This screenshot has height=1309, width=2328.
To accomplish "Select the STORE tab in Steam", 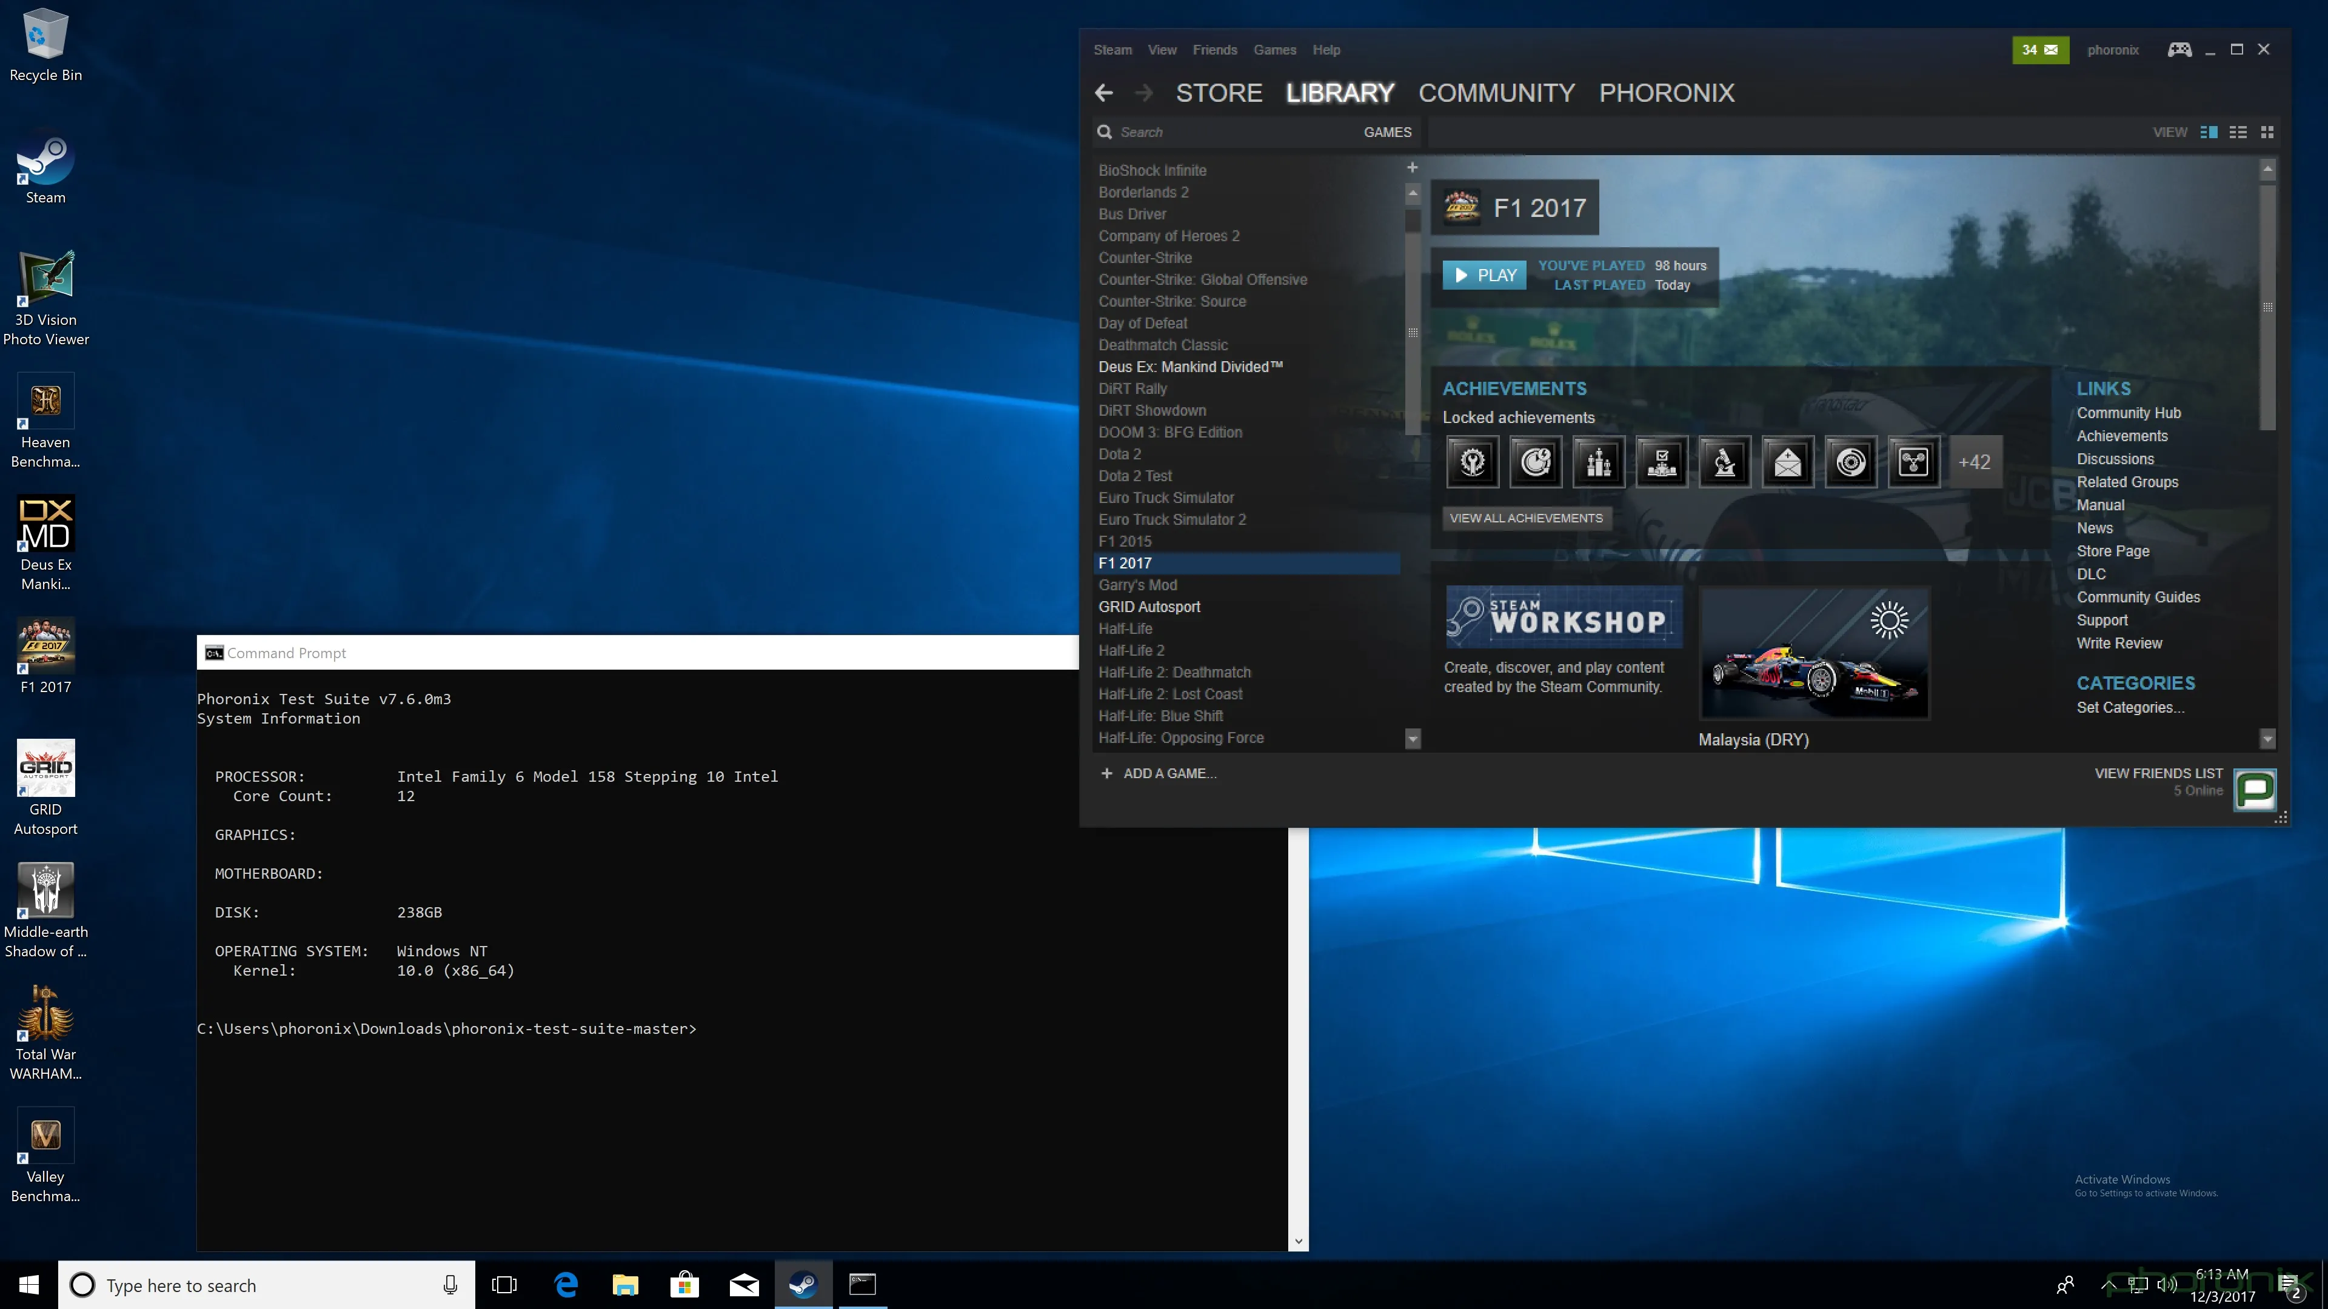I will pyautogui.click(x=1219, y=91).
